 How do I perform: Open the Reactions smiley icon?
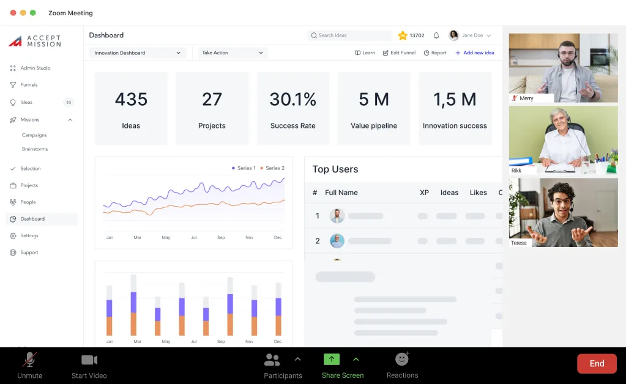pyautogui.click(x=402, y=360)
